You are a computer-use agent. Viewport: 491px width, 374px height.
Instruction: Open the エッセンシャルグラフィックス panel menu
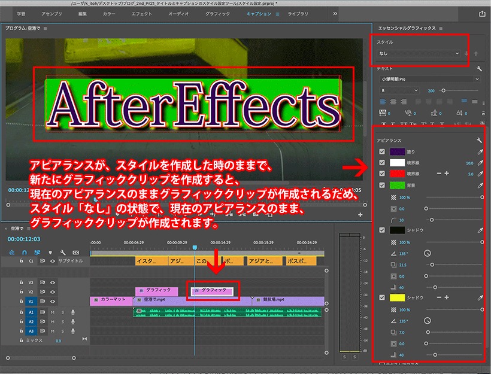click(x=441, y=29)
